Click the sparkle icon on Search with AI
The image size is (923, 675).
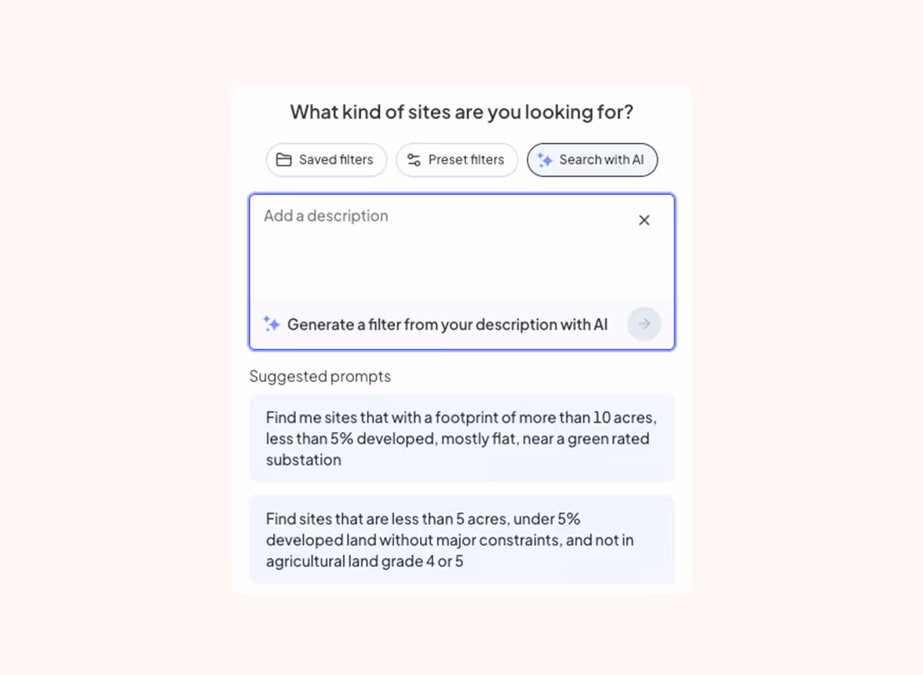(x=545, y=160)
